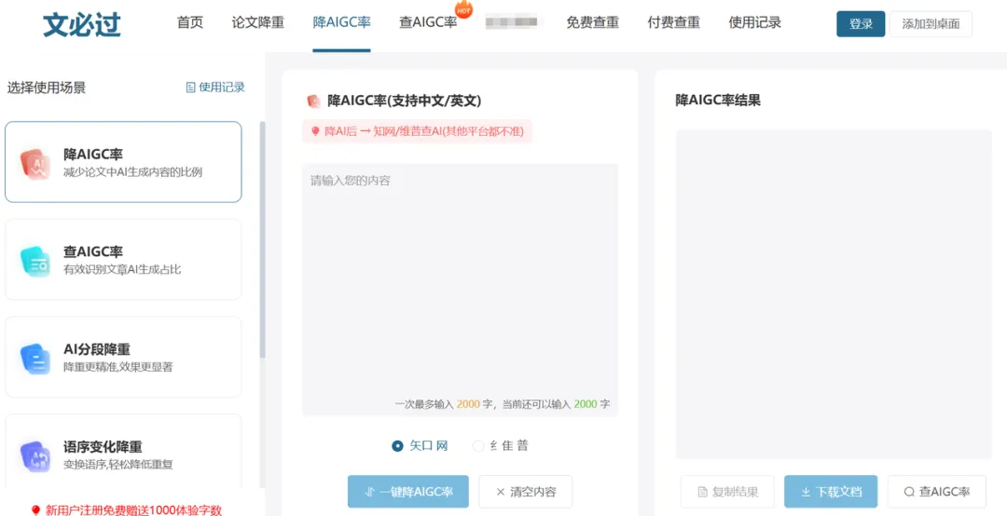Click the red icon before 降AIGC率(支持中文/英文)
Image resolution: width=1007 pixels, height=516 pixels.
[314, 101]
